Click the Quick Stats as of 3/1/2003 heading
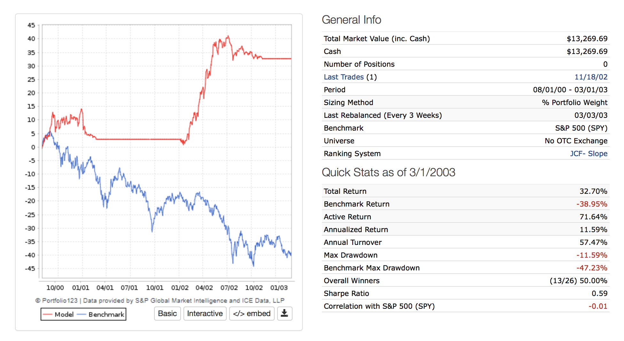This screenshot has height=341, width=624. click(388, 172)
